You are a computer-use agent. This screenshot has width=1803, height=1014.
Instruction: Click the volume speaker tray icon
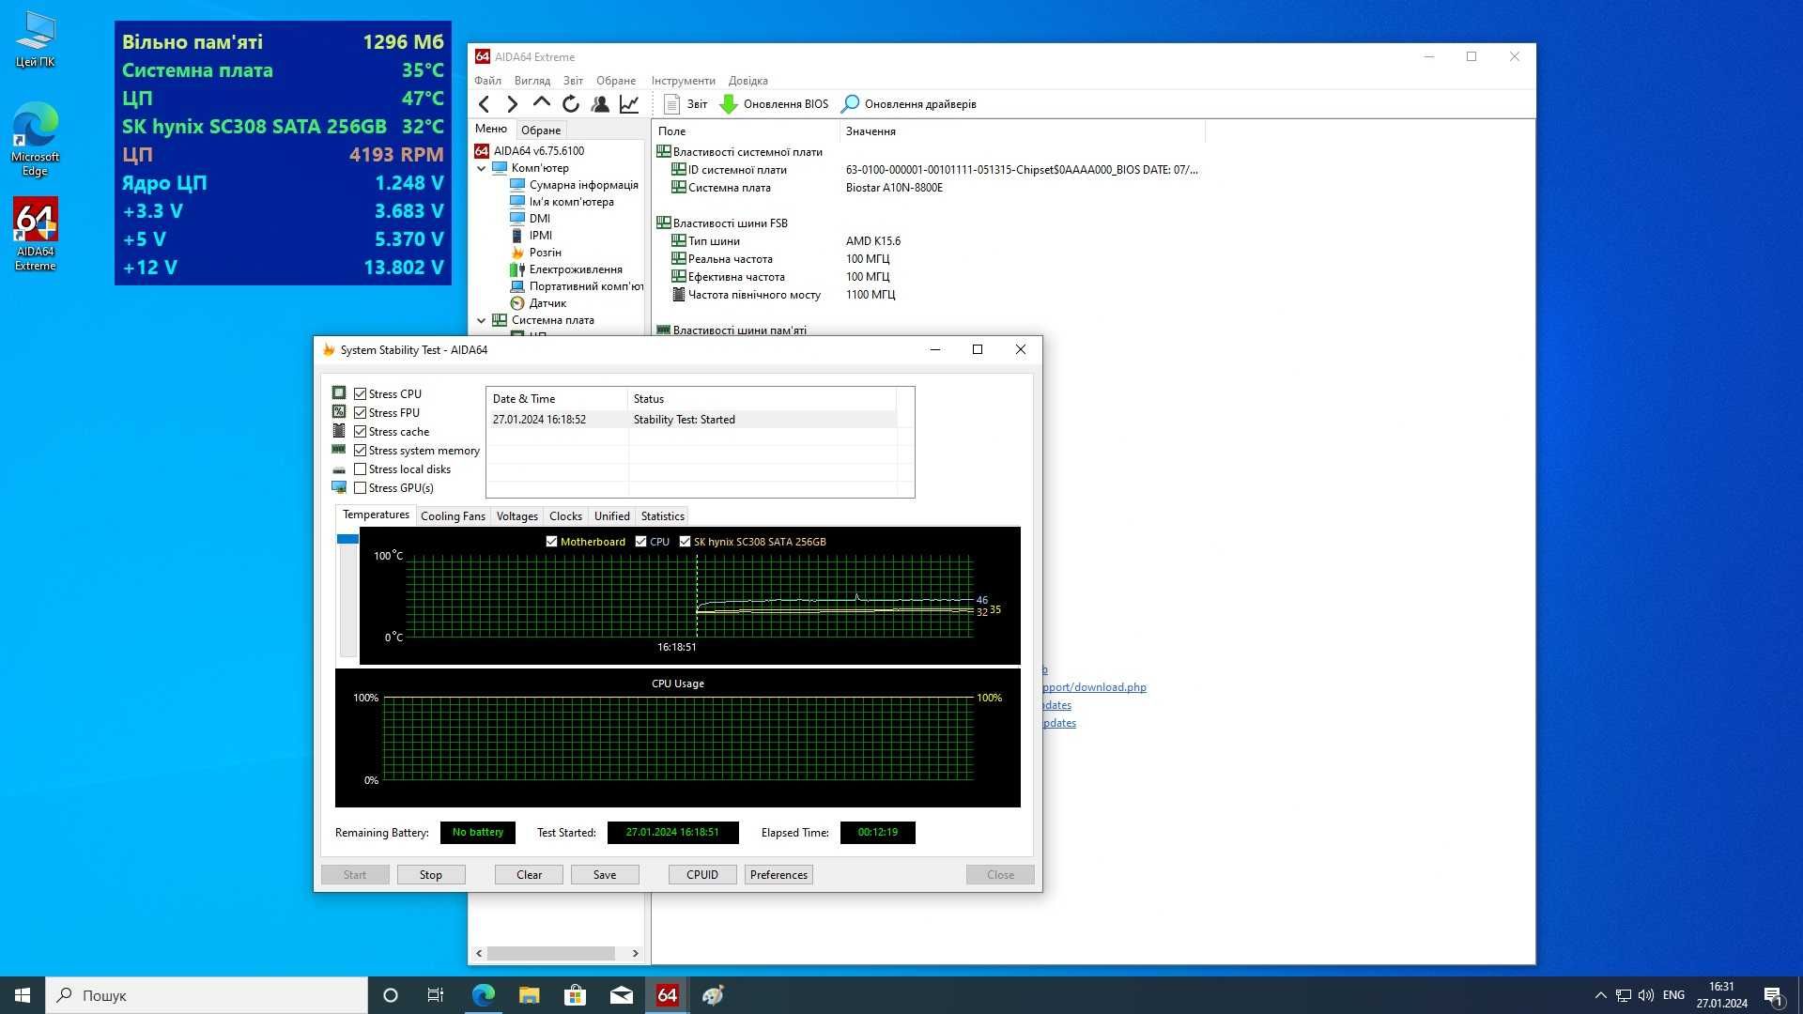coord(1645,995)
